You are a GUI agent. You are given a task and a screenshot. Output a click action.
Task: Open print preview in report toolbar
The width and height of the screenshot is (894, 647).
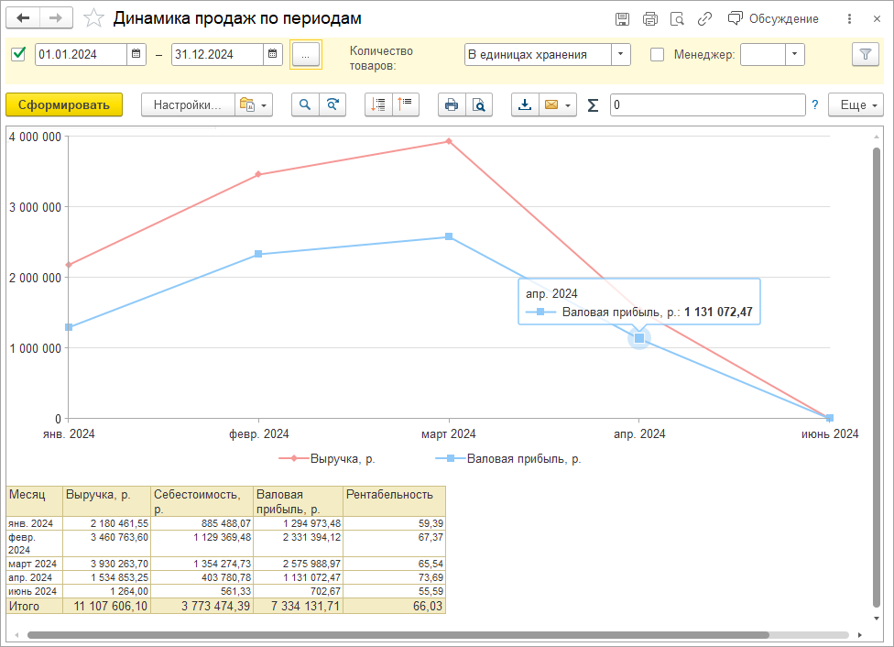(x=478, y=105)
